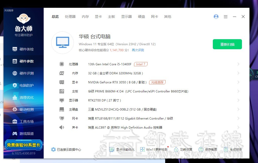Open the hamburger main menu
Image resolution: width=258 pixels, height=163 pixels.
point(225,17)
